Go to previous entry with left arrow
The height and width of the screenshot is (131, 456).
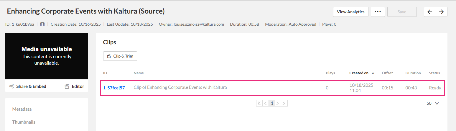430,12
